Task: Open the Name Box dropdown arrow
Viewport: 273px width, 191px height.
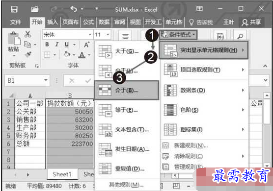Action: [x=46, y=80]
